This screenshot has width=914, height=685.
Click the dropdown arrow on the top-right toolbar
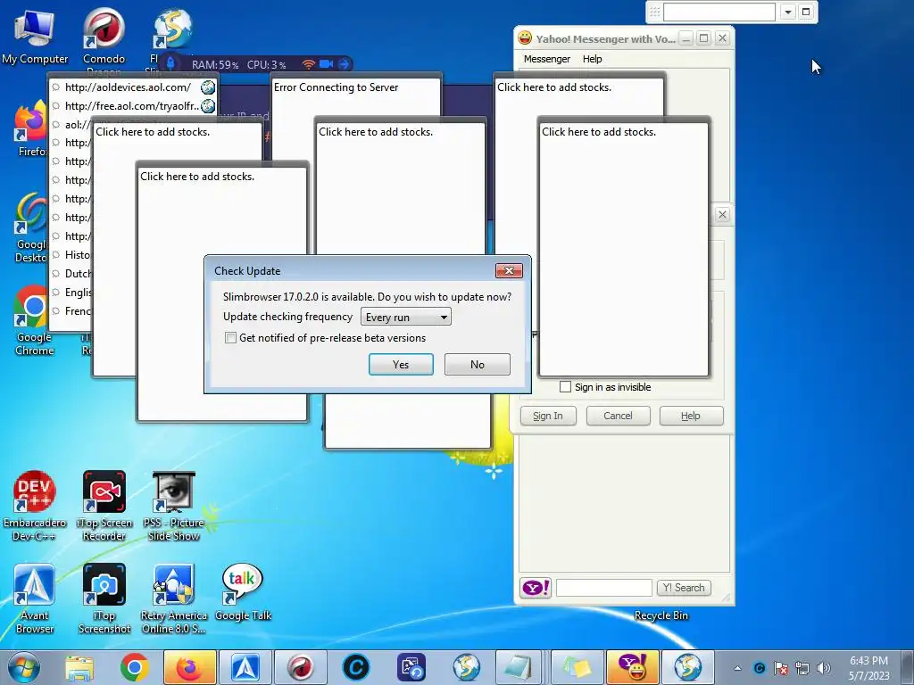[x=787, y=12]
